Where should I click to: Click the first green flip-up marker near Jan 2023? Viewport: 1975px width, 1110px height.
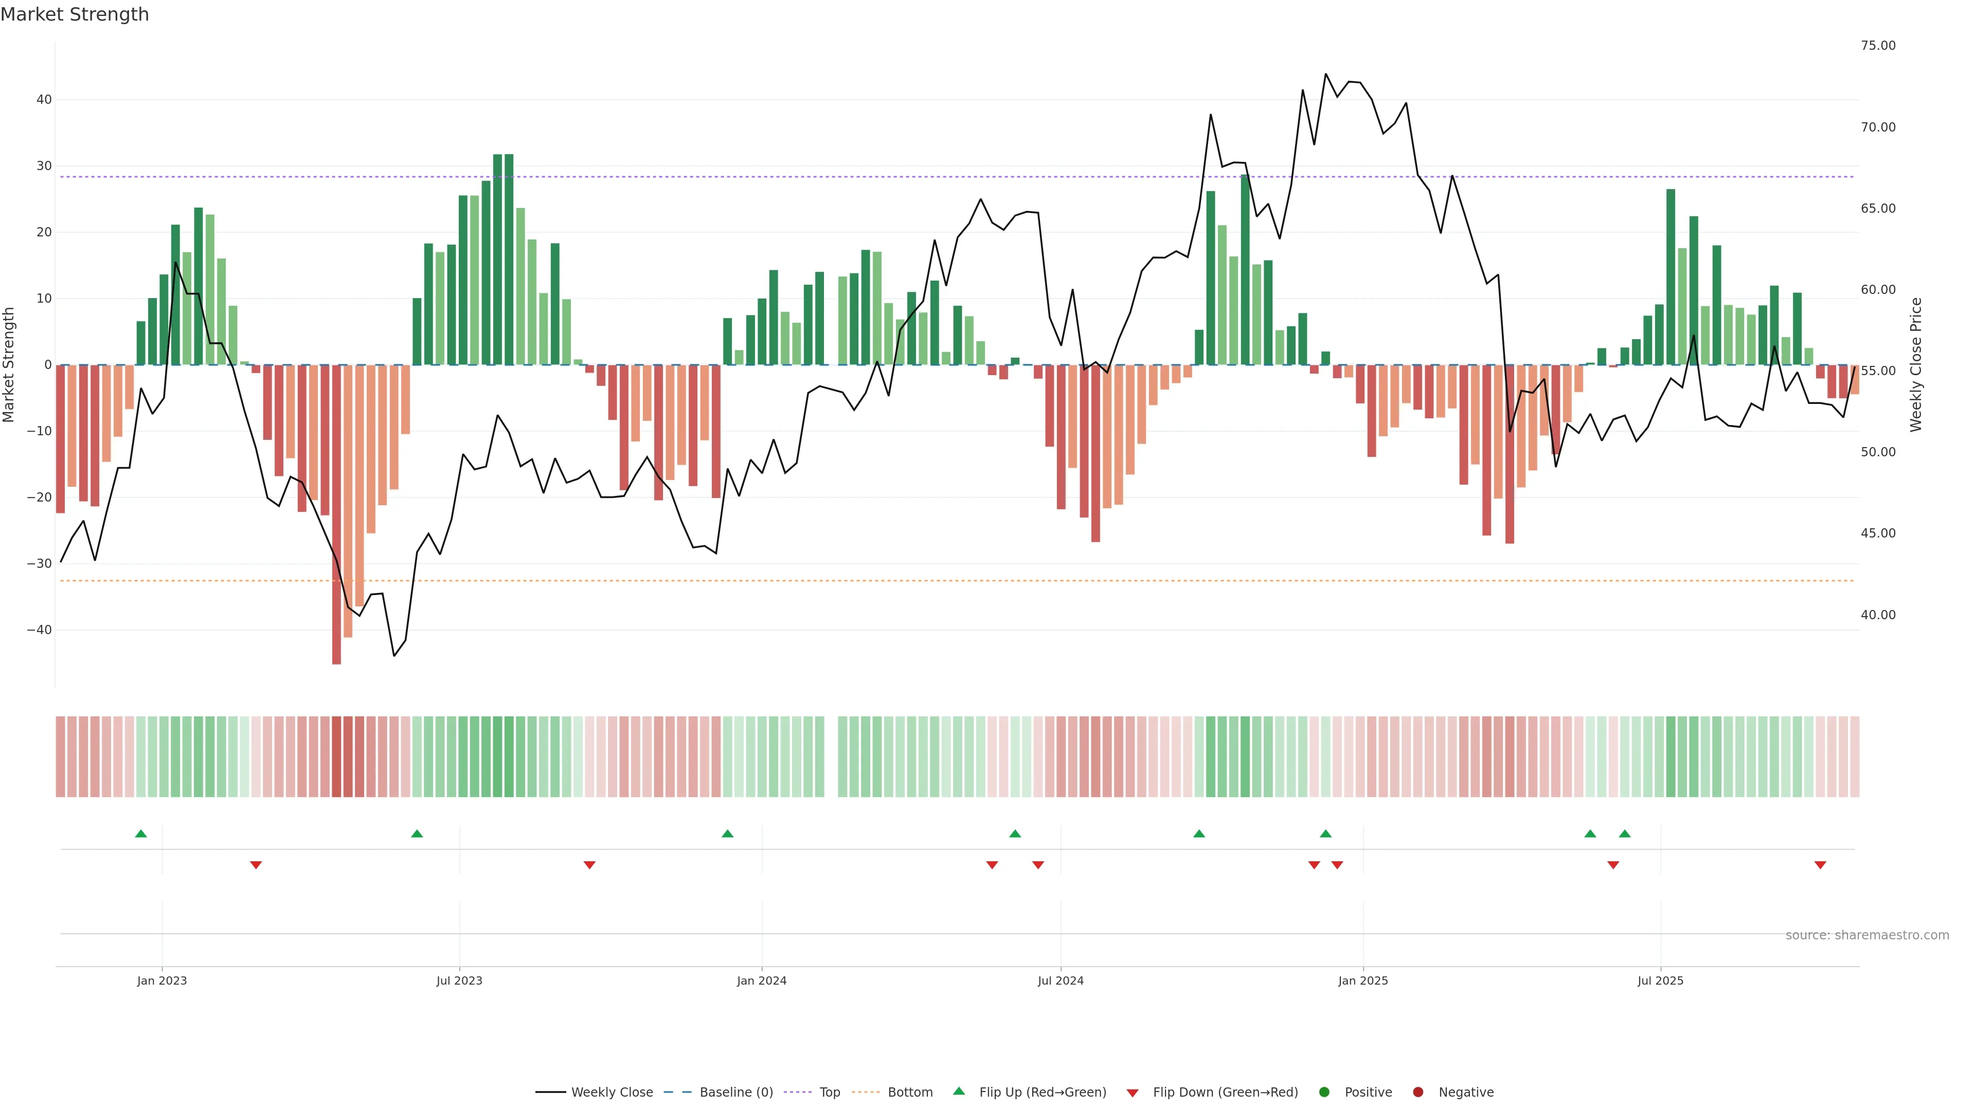click(141, 834)
